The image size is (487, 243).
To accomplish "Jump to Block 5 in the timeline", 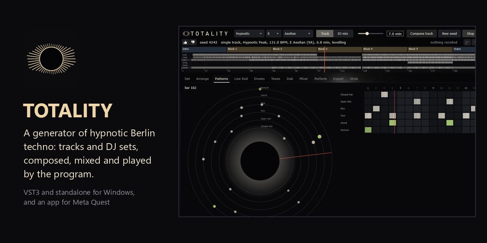I will (430, 49).
